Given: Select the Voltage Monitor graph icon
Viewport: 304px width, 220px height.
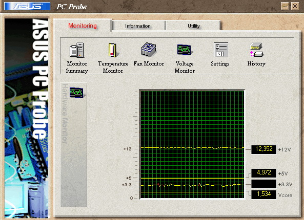Looking at the screenshot, I should [x=185, y=50].
